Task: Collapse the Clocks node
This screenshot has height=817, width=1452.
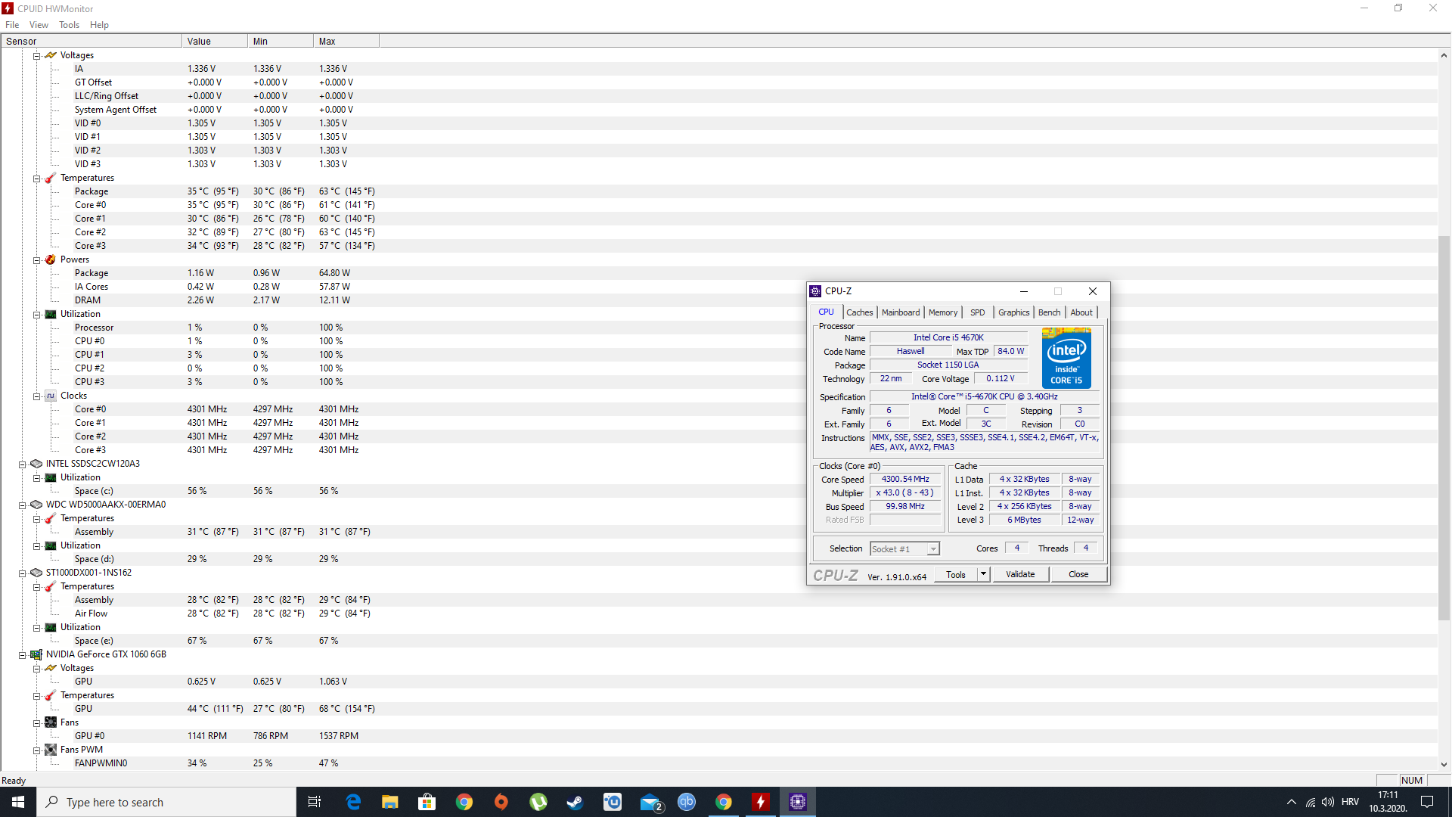Action: pyautogui.click(x=36, y=396)
